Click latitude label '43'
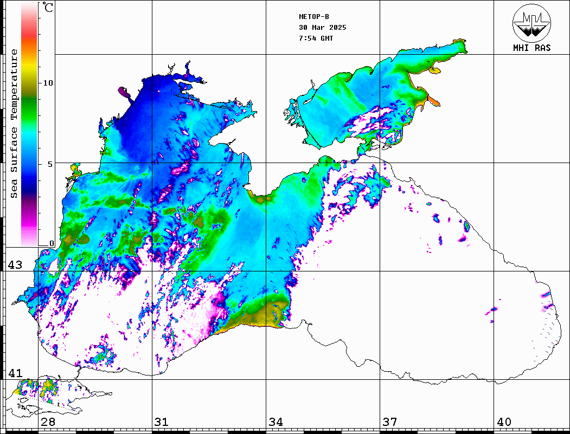This screenshot has width=570, height=434. pyautogui.click(x=15, y=265)
